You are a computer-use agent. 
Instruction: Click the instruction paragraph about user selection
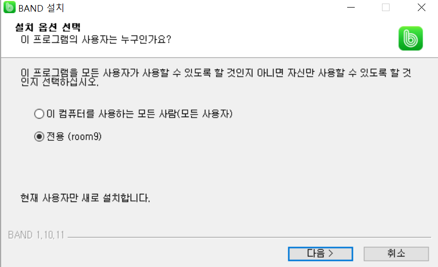(x=215, y=77)
